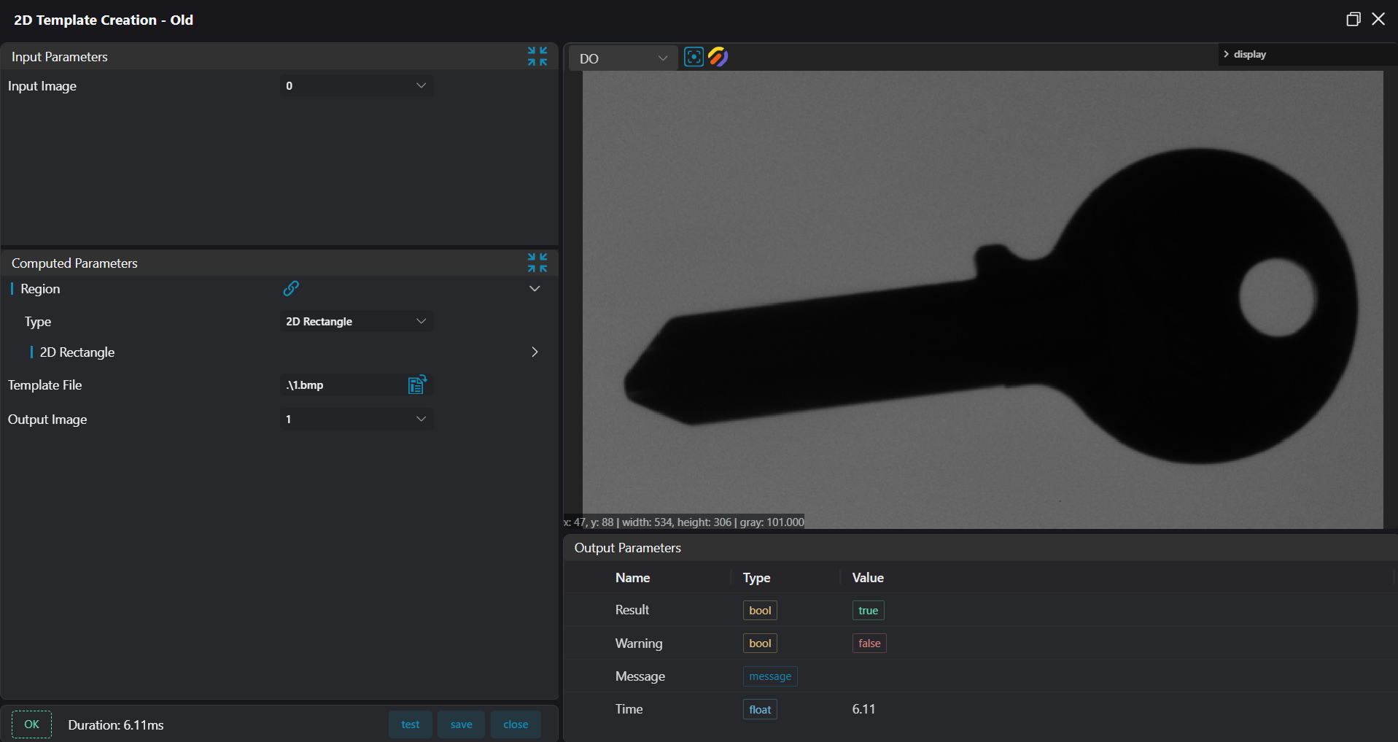Open the Output Image dropdown
The image size is (1398, 742).
coord(357,419)
